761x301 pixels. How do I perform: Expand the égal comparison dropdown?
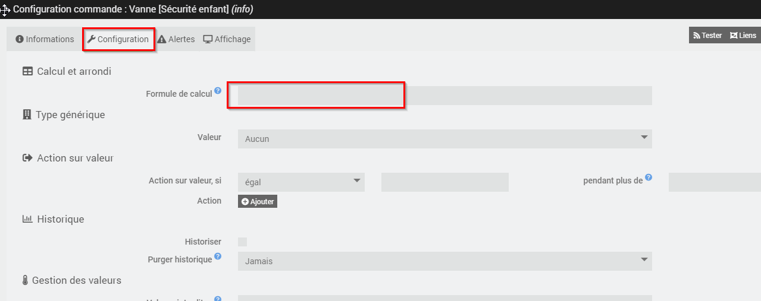pyautogui.click(x=301, y=182)
